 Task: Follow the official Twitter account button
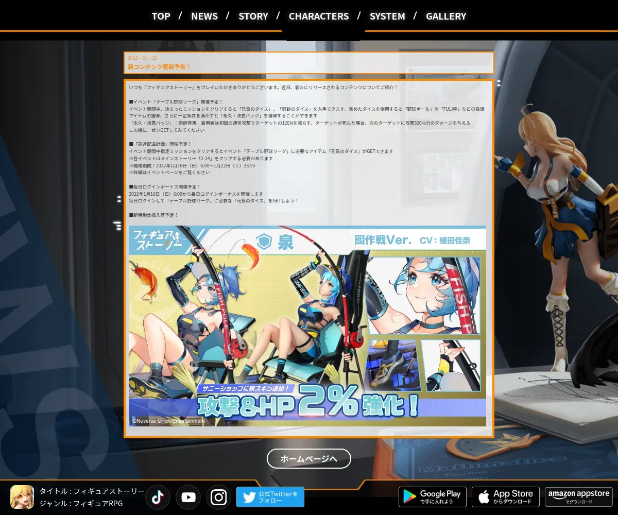pyautogui.click(x=270, y=497)
